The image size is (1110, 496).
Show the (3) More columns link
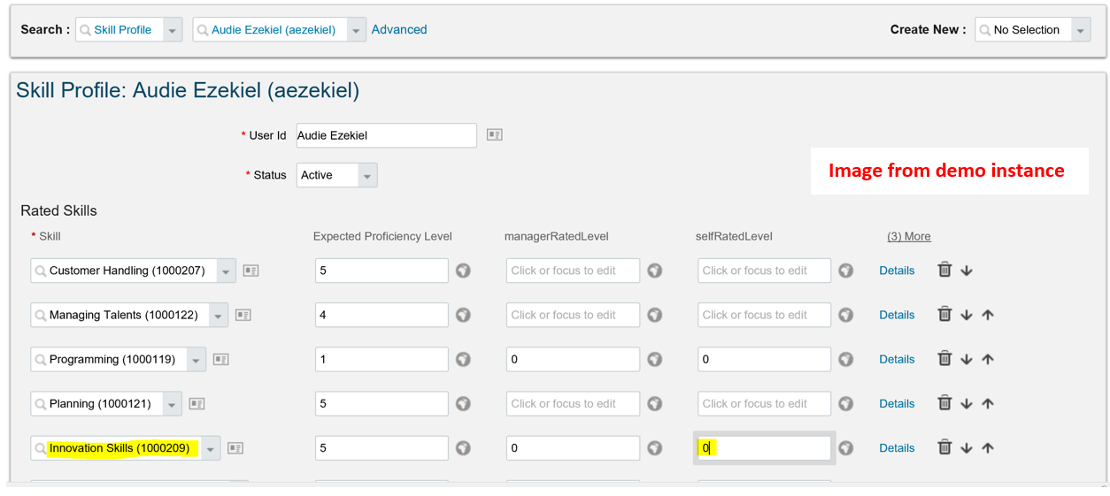click(x=909, y=236)
